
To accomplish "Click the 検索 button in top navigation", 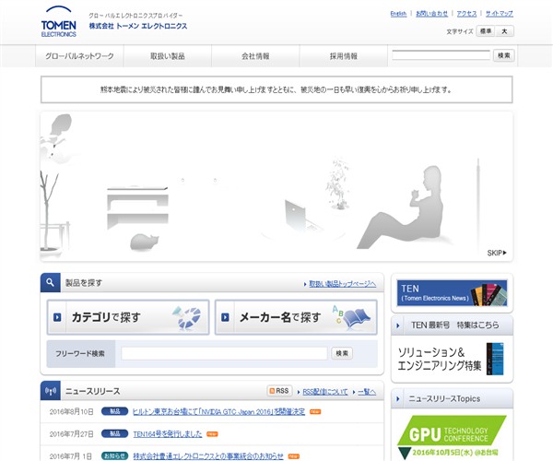I will [503, 55].
